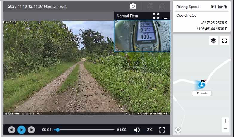Step forward to the next frame
Viewport: 234px width, 137px height.
31,130
